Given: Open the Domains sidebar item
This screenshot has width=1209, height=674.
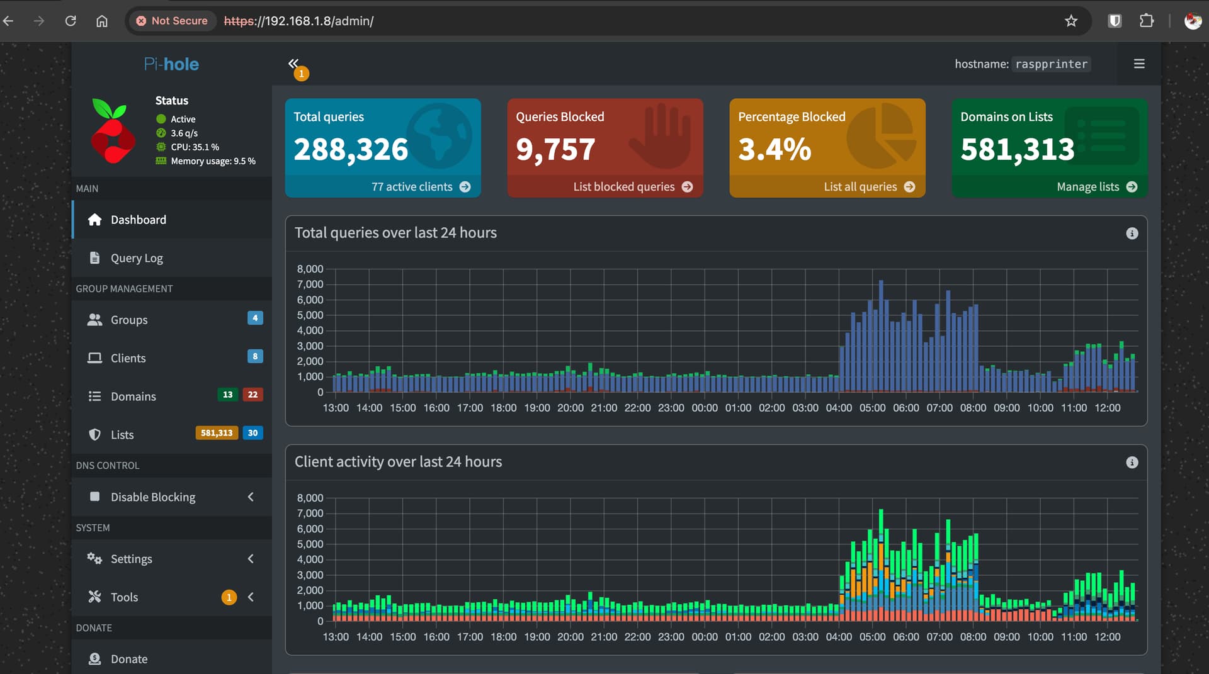Looking at the screenshot, I should (x=133, y=396).
